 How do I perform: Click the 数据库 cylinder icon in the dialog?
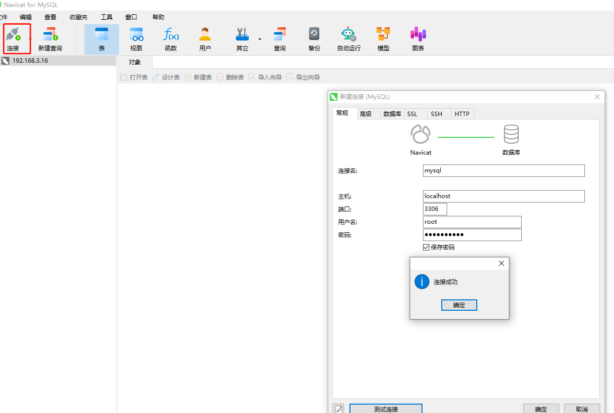pos(511,134)
